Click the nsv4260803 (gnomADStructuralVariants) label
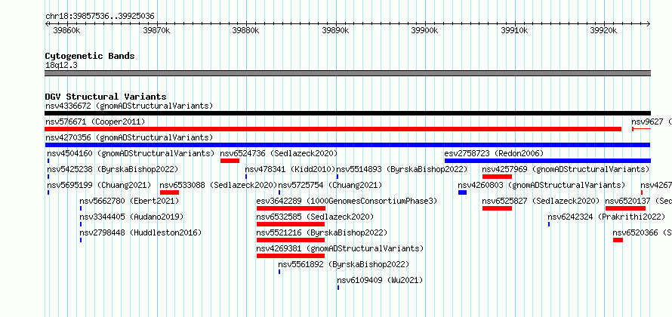 (541, 185)
